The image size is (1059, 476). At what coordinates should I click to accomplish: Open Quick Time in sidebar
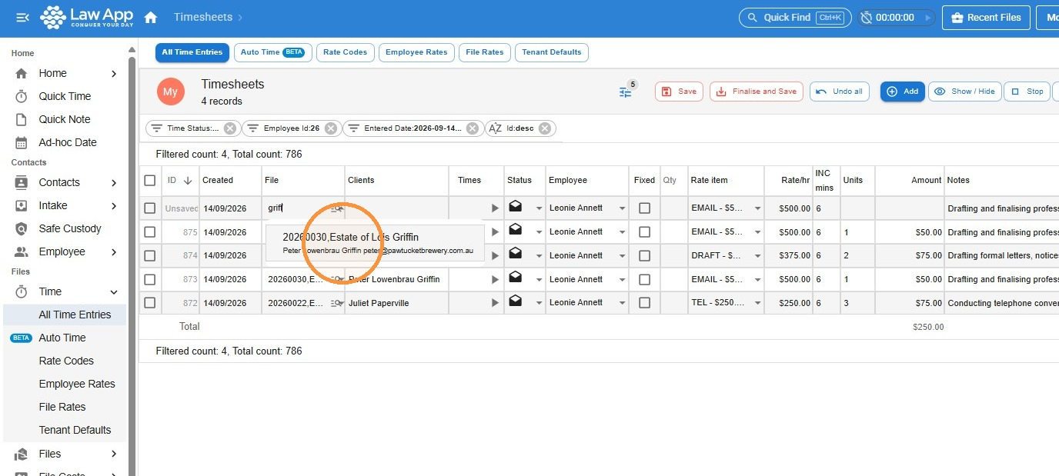coord(65,96)
